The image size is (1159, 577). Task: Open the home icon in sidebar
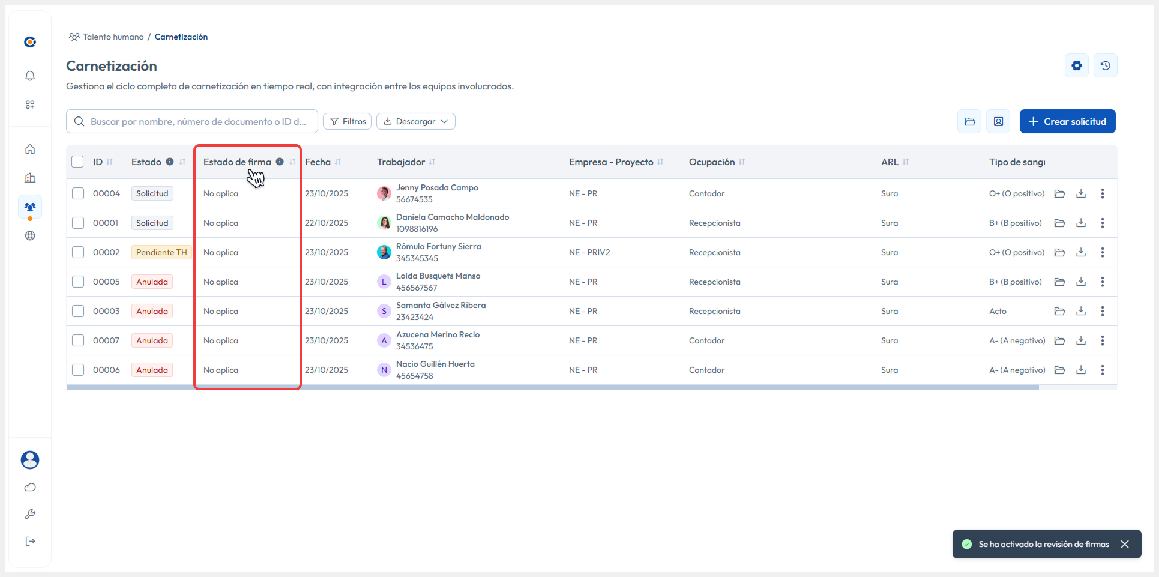tap(30, 149)
